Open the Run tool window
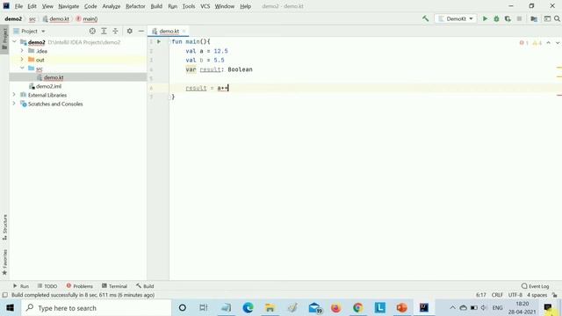Image resolution: width=562 pixels, height=316 pixels. pyautogui.click(x=21, y=286)
